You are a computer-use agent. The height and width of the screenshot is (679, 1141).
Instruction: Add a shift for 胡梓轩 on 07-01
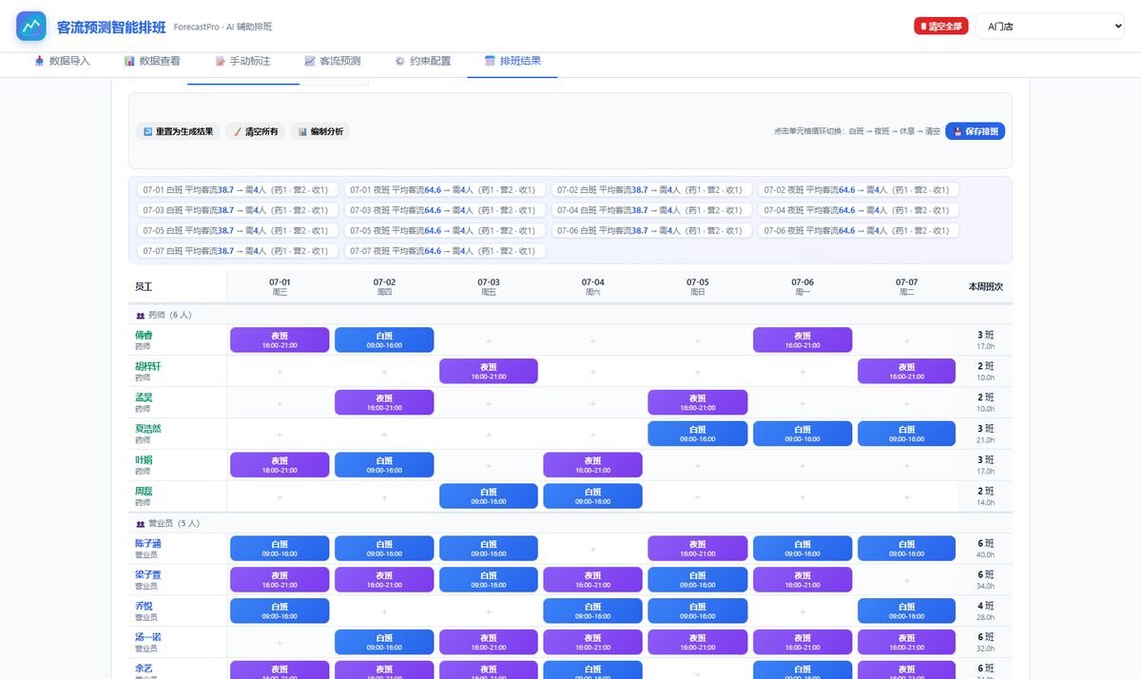pyautogui.click(x=280, y=372)
